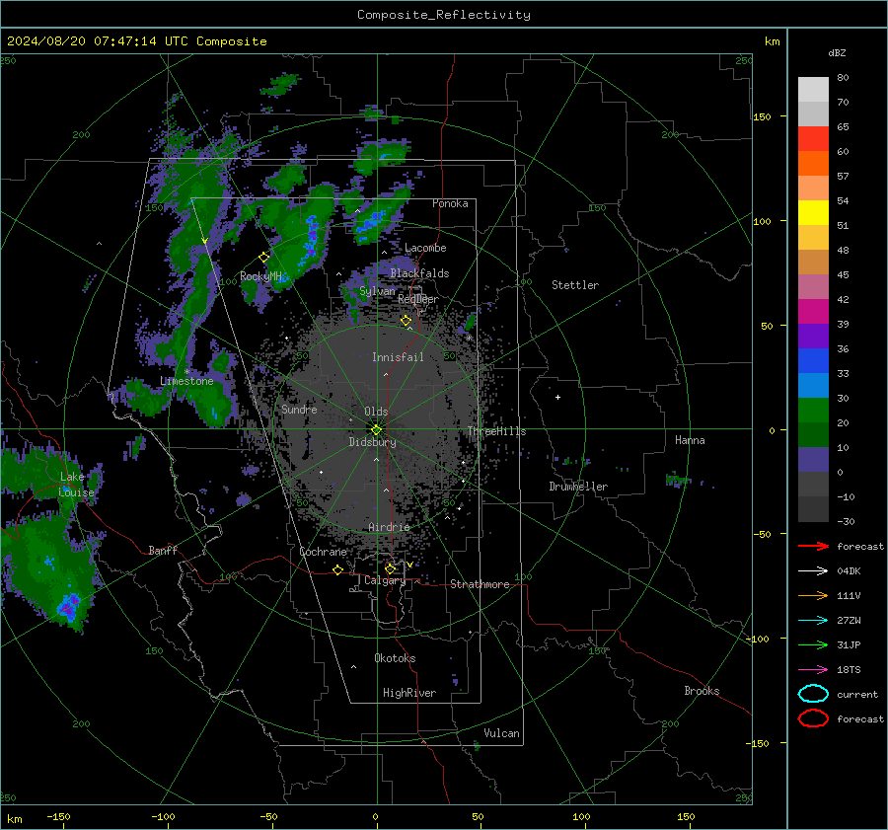Click the -30 dBZ scale value

click(846, 521)
